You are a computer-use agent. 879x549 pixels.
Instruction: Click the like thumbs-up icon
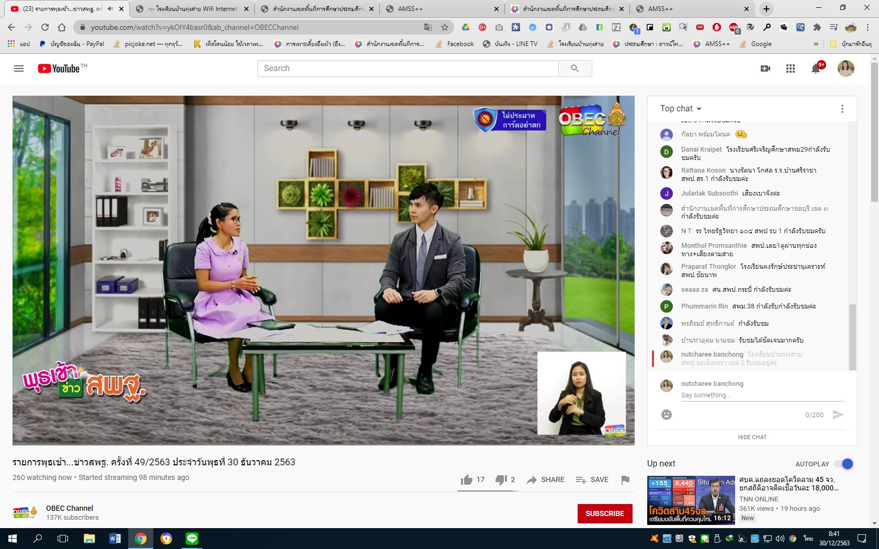466,479
